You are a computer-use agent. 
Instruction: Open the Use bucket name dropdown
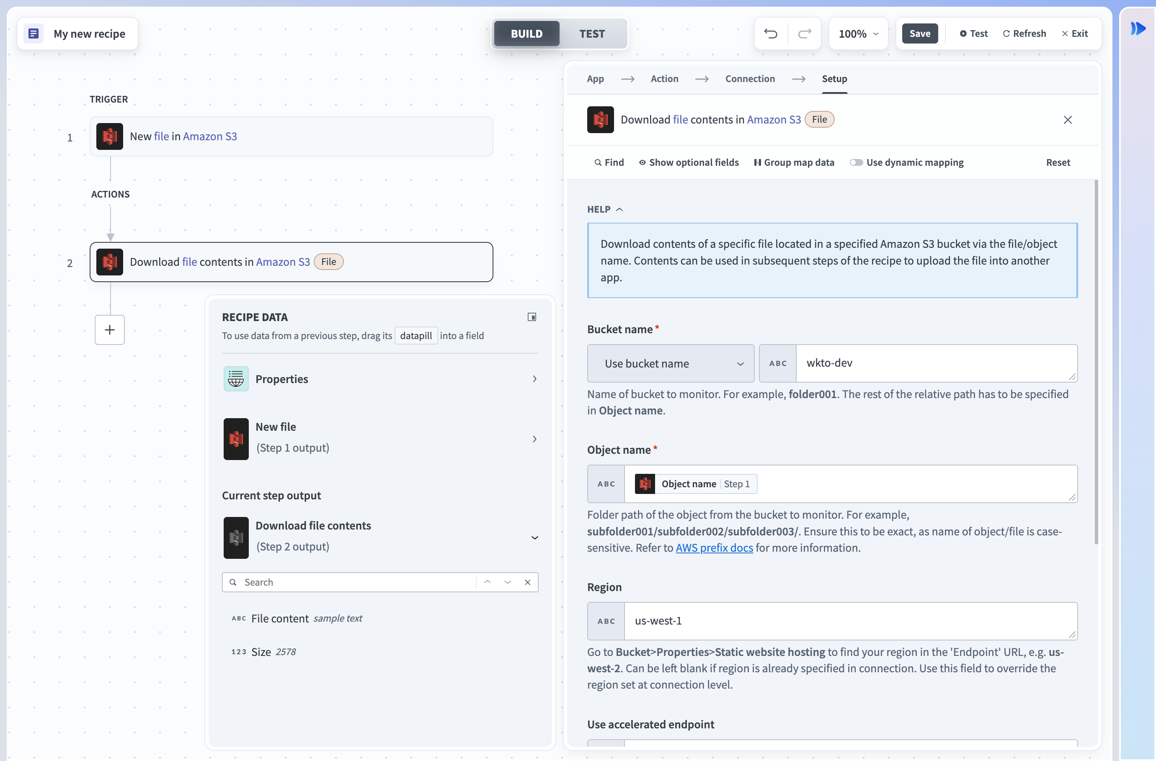tap(671, 363)
